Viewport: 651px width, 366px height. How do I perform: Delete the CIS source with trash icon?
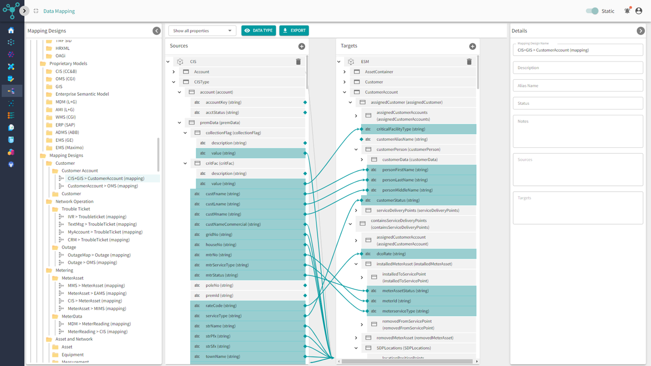tap(299, 62)
